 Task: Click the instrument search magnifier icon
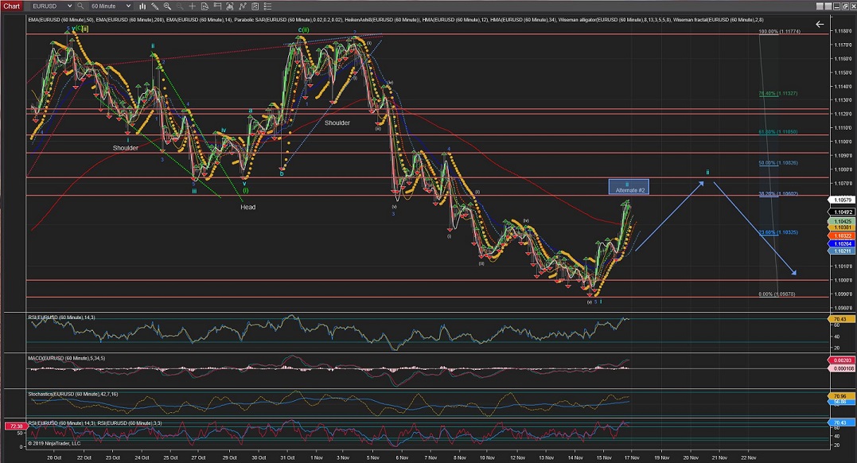pos(80,6)
